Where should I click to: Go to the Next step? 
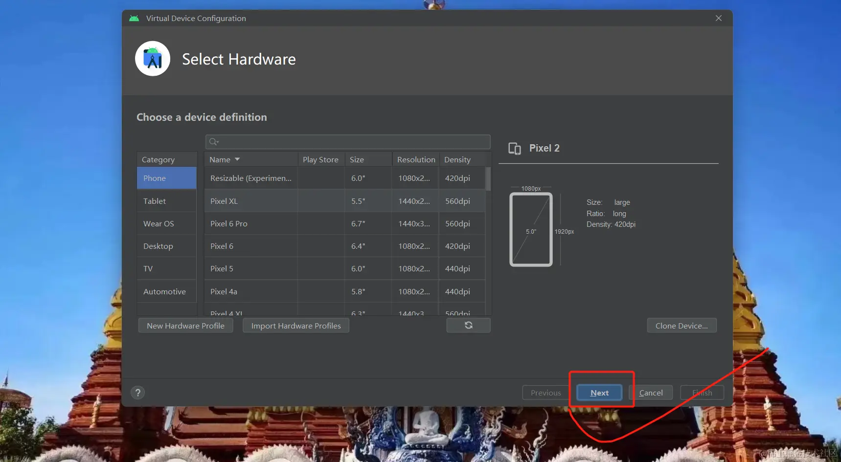pos(599,393)
